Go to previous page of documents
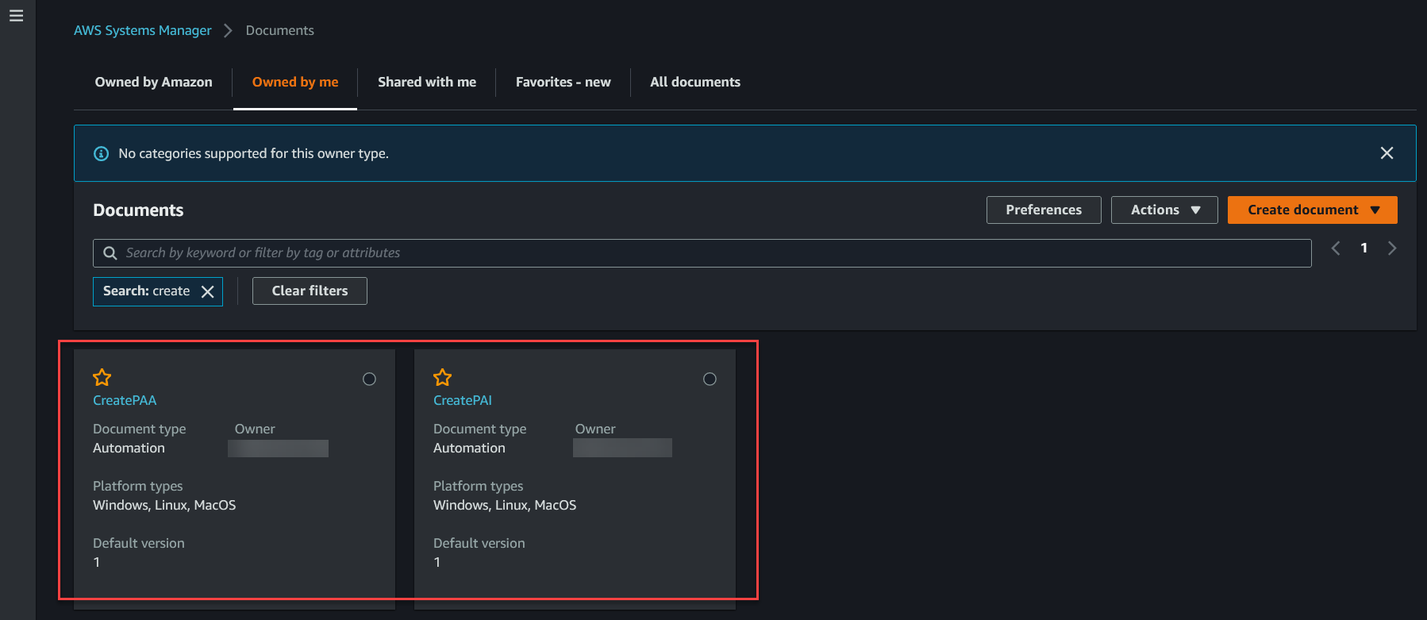Image resolution: width=1427 pixels, height=620 pixels. pyautogui.click(x=1336, y=248)
